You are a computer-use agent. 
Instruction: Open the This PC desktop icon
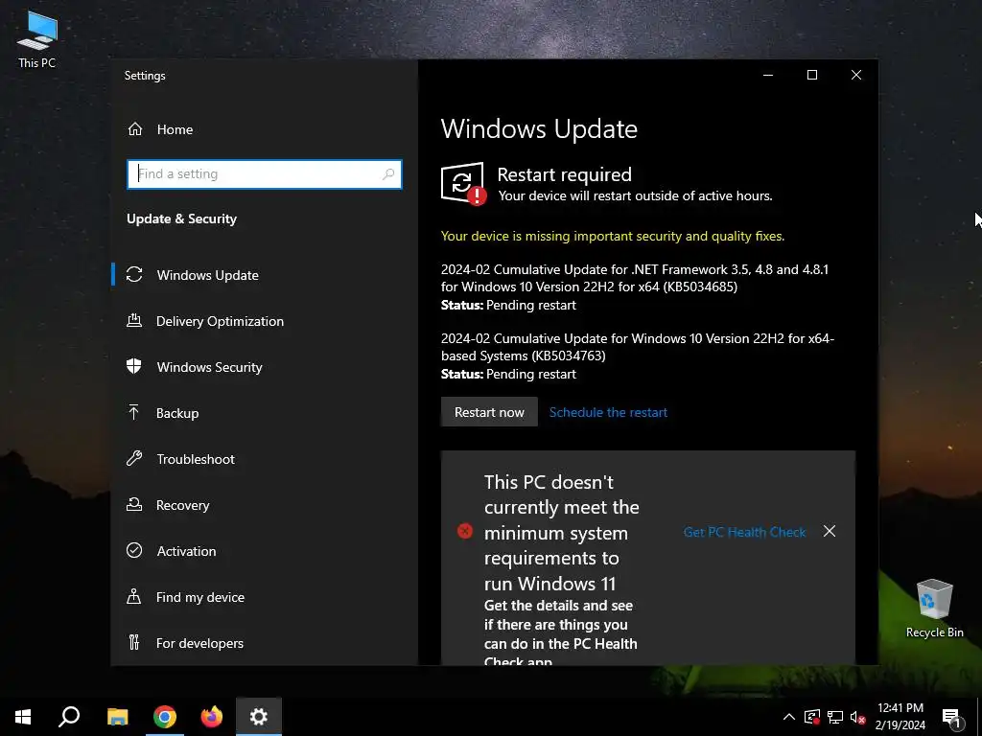pyautogui.click(x=37, y=39)
